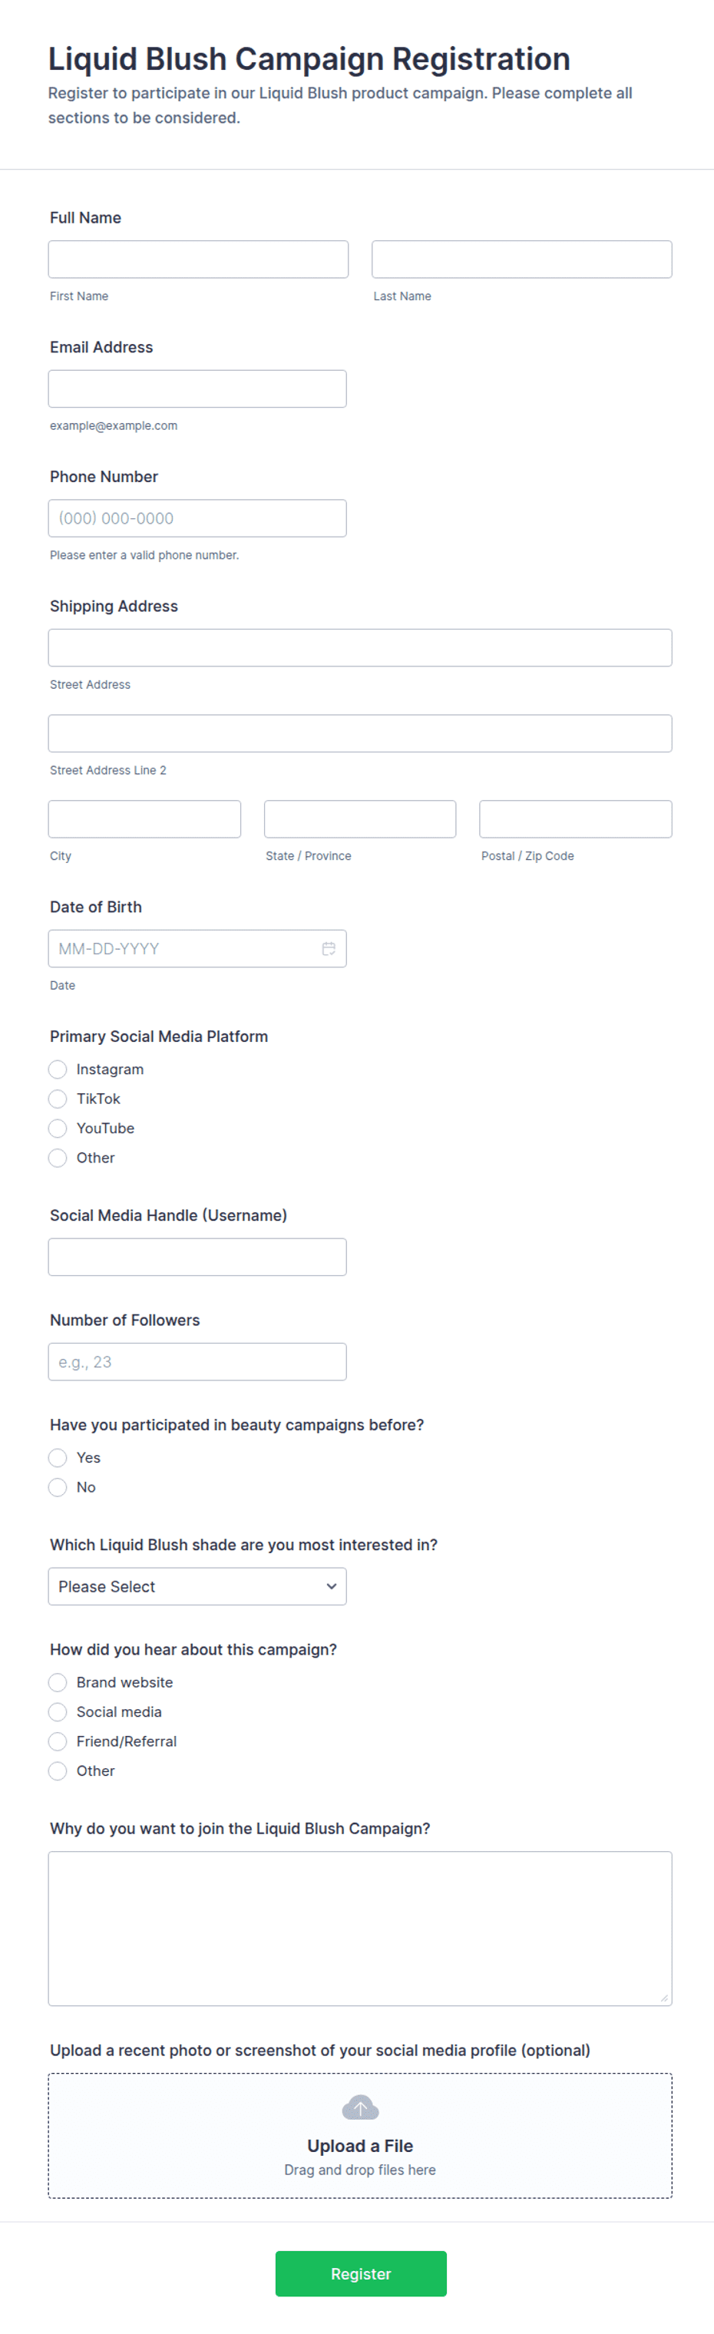
Task: Select Brand website referral source
Action: (x=58, y=1682)
